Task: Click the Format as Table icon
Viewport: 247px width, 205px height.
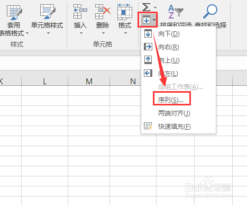Action: click(x=14, y=12)
